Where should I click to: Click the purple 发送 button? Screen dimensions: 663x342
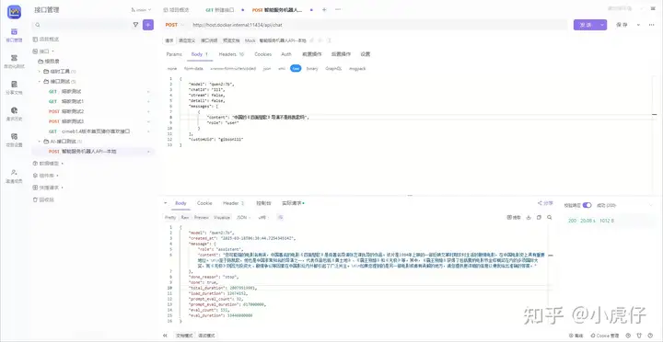tap(586, 25)
